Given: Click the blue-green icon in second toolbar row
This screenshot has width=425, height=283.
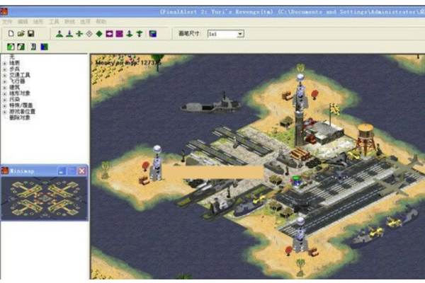Looking at the screenshot, I should tap(44, 47).
